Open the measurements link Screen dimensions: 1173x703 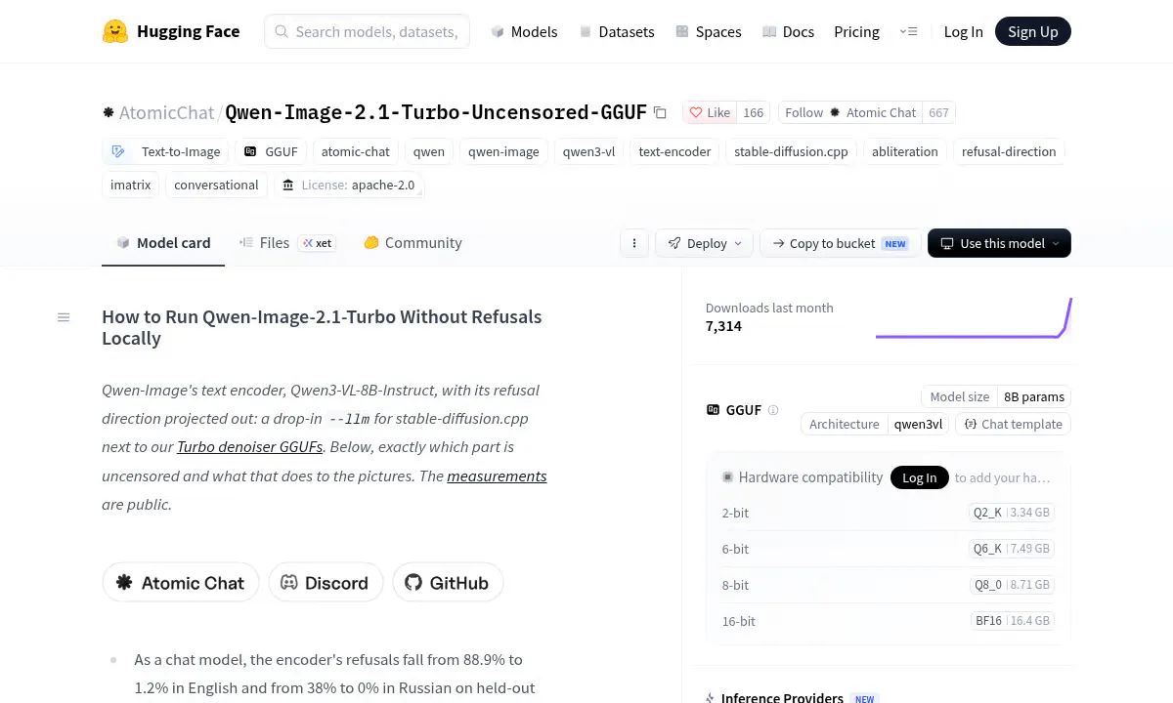pyautogui.click(x=497, y=476)
